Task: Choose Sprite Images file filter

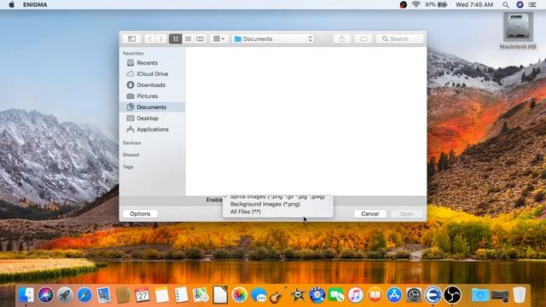Action: click(278, 197)
